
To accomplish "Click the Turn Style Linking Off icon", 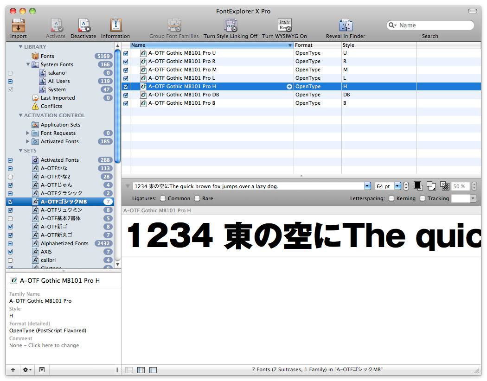I will coord(231,25).
